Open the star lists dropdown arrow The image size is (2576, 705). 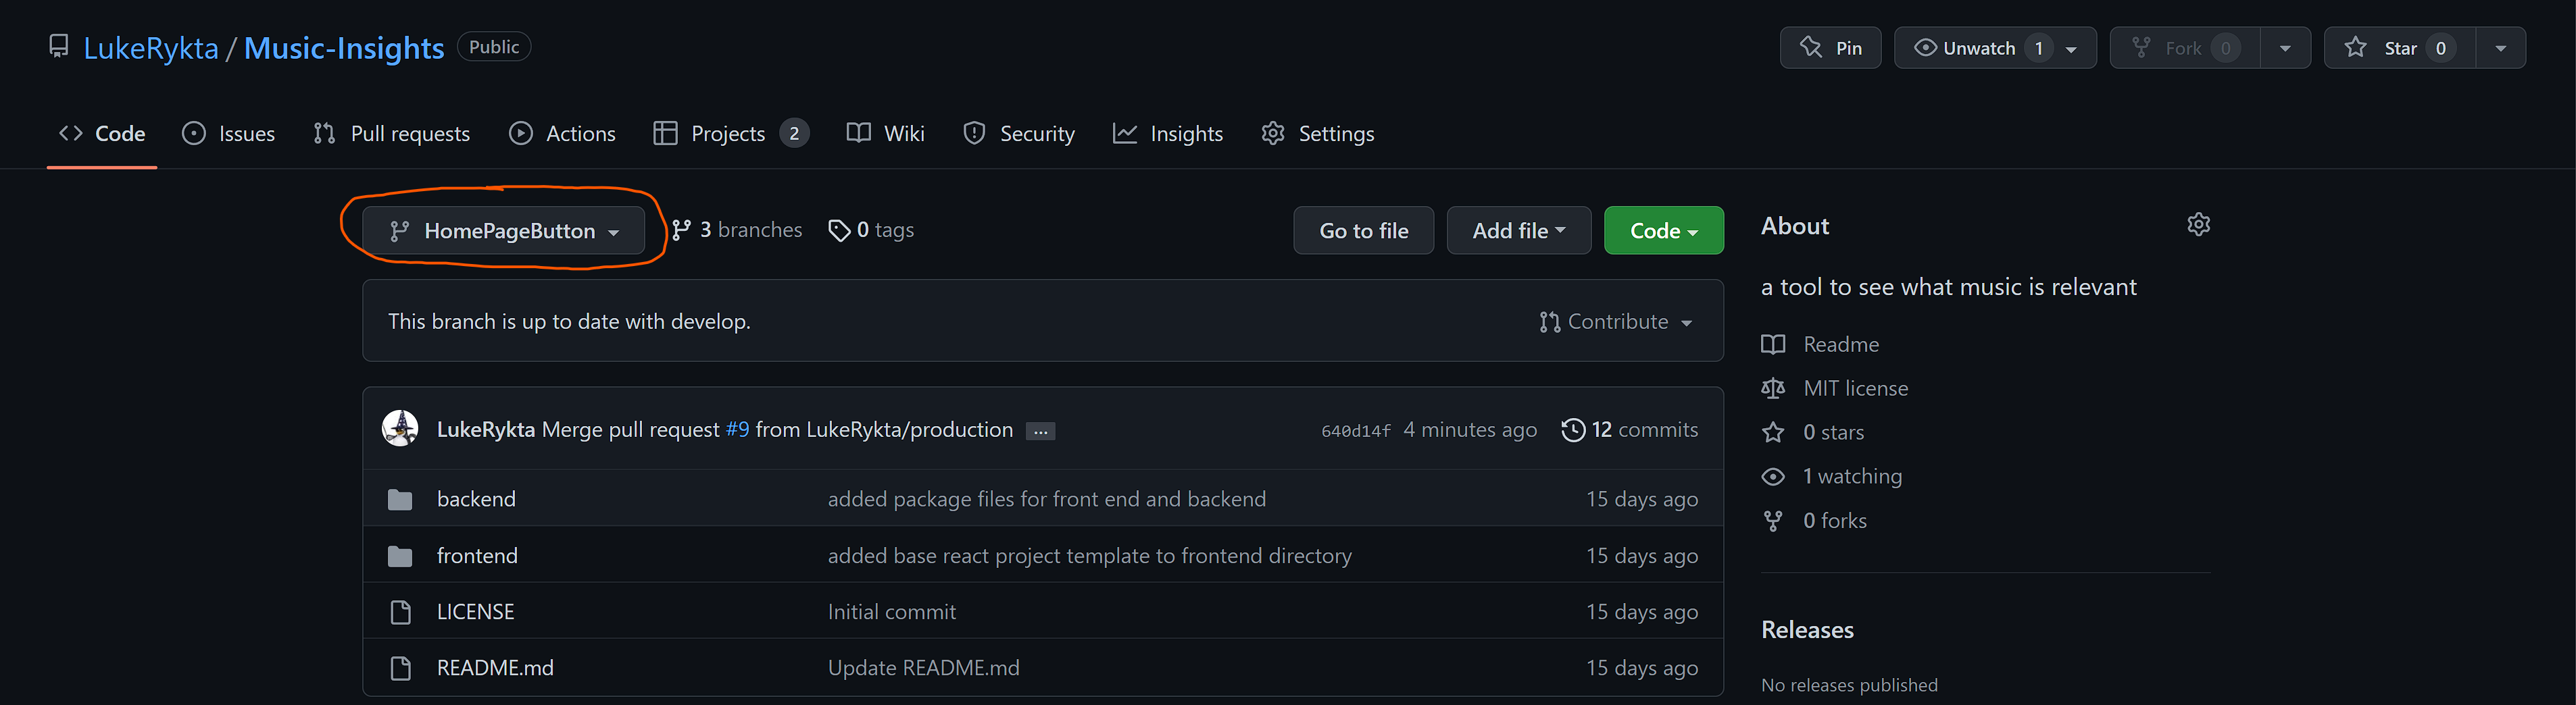pyautogui.click(x=2501, y=48)
